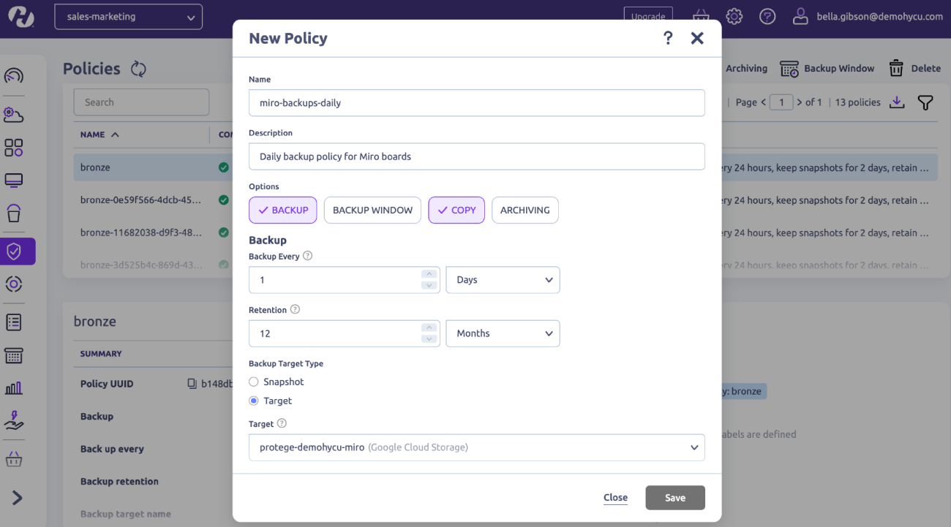
Task: Select the Snapshot radio button
Action: (254, 382)
